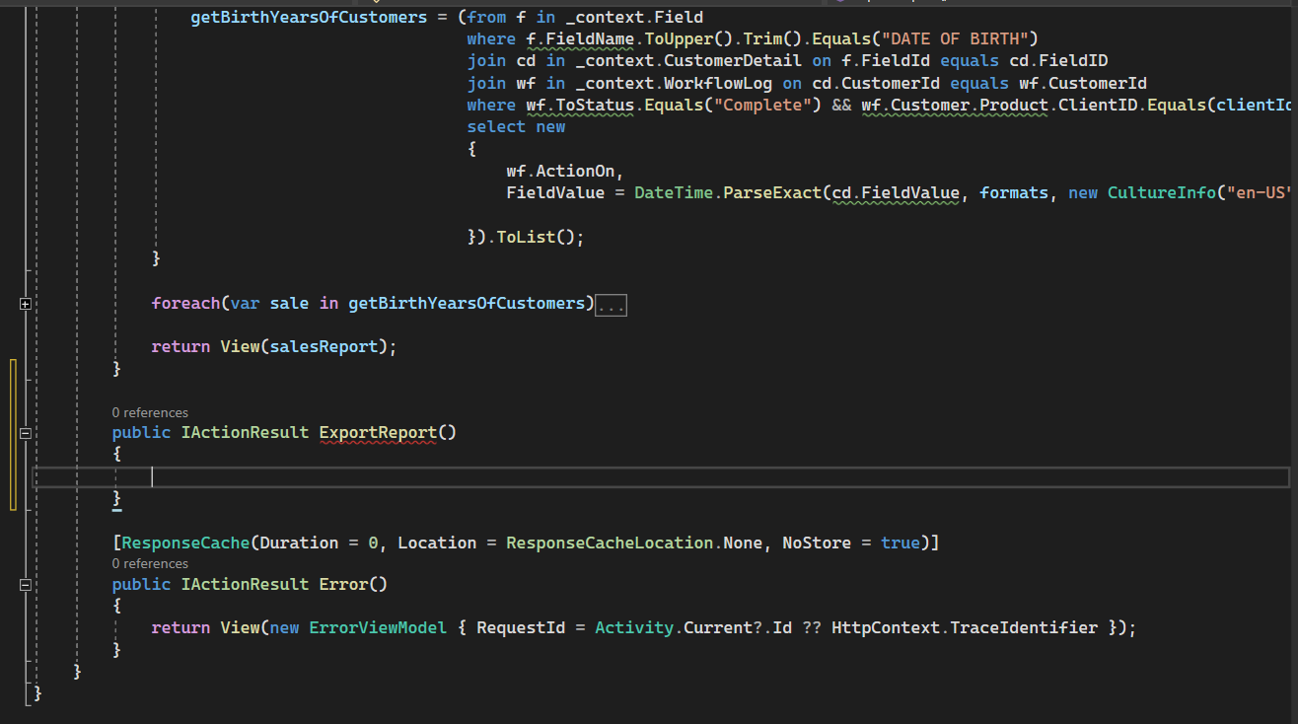Open references link above ExportReport
This screenshot has height=724, width=1298.
(x=150, y=412)
